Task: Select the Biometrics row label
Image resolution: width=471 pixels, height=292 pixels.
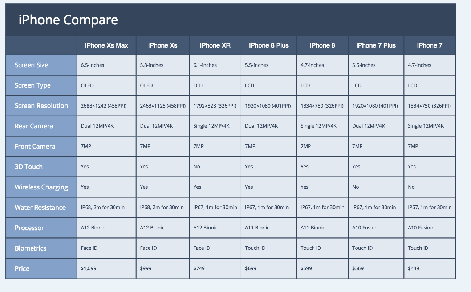Action: click(x=31, y=248)
